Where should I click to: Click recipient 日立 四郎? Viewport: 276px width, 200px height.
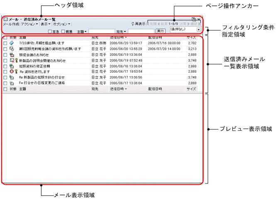[99, 43]
